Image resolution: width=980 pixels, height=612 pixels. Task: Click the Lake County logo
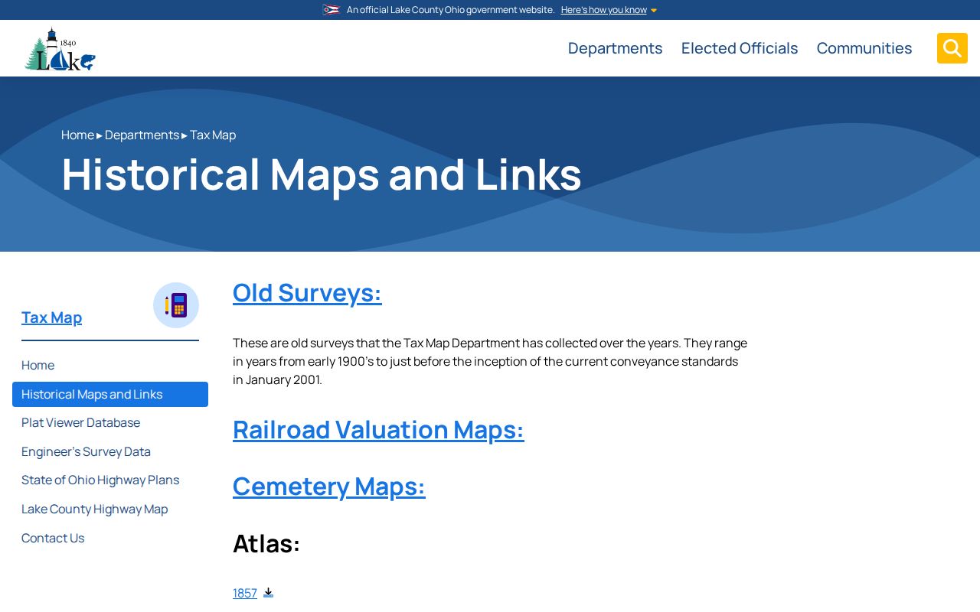[60, 49]
